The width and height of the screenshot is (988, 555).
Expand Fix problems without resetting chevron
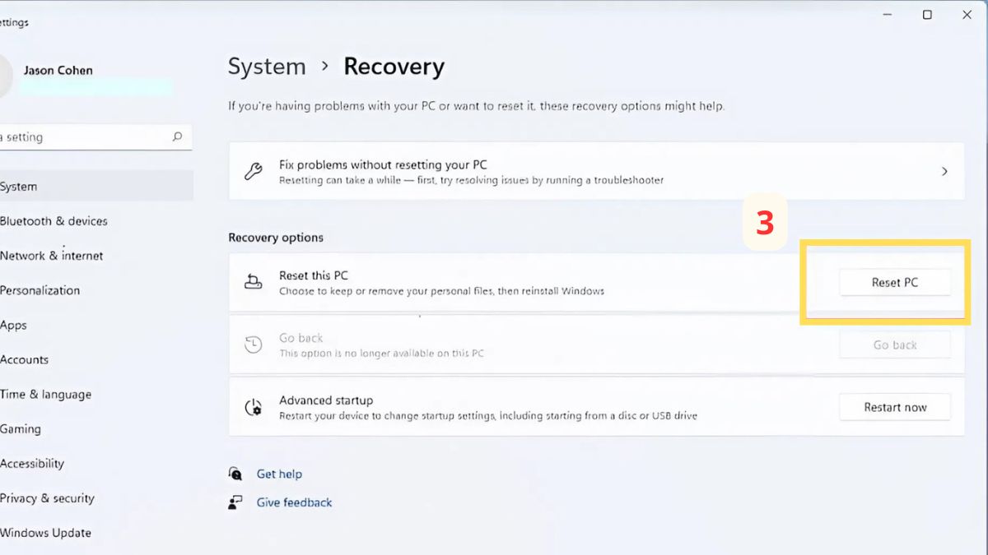(944, 172)
